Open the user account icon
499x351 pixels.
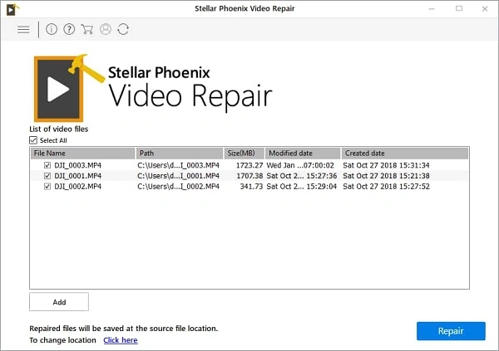tap(106, 29)
